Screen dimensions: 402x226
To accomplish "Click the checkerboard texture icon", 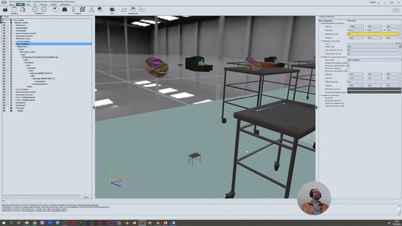I will tap(82, 10).
